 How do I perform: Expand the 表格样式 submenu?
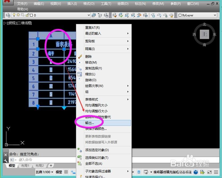(x=104, y=99)
